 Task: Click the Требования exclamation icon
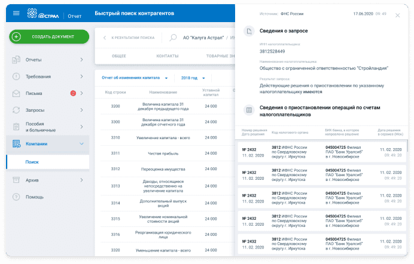point(16,76)
